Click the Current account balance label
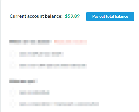 point(36,16)
